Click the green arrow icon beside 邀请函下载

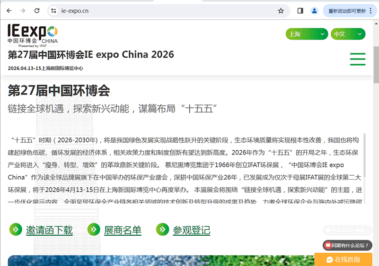point(16,229)
